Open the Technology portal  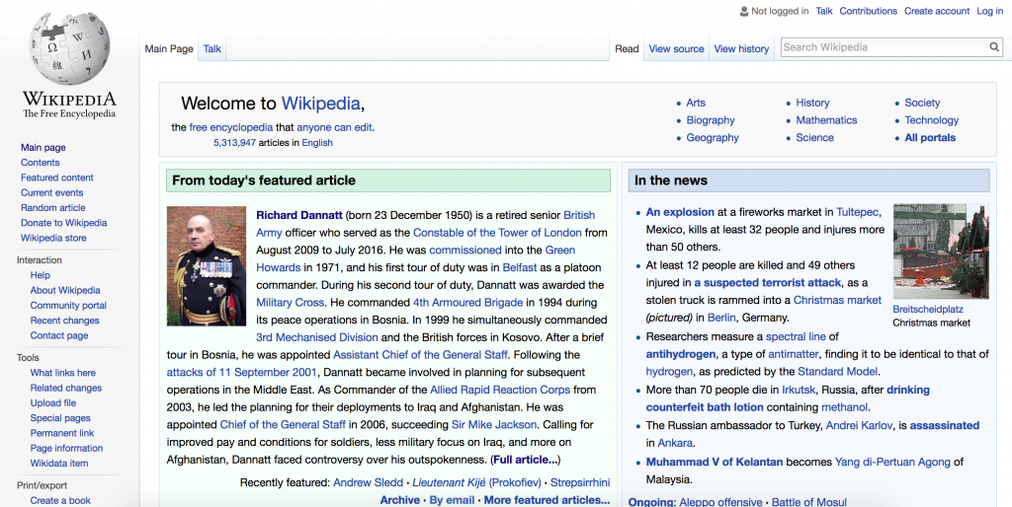[931, 119]
